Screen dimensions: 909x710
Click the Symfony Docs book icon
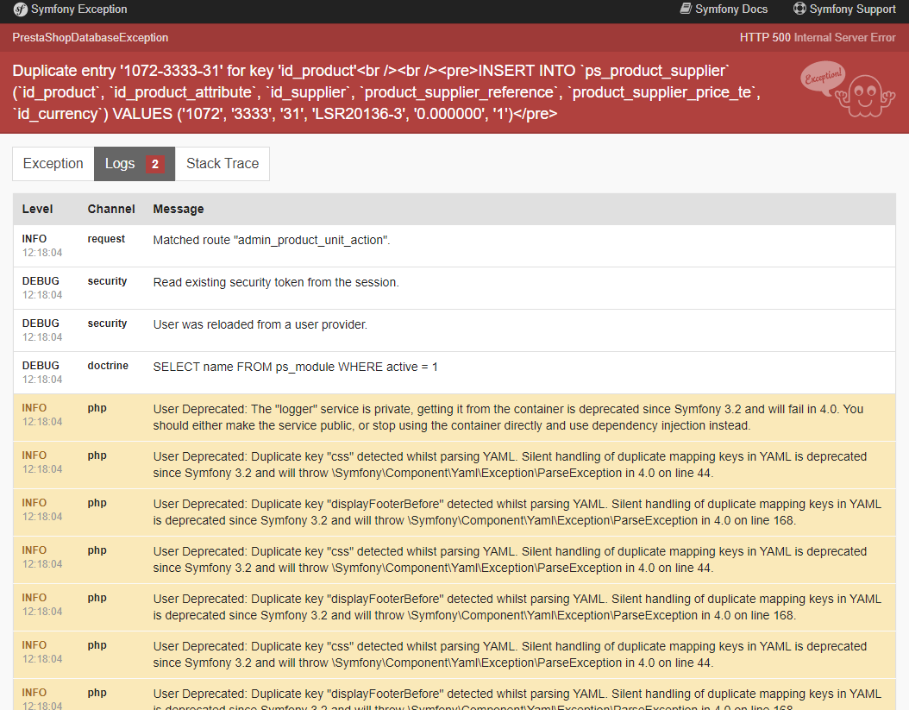pos(686,9)
